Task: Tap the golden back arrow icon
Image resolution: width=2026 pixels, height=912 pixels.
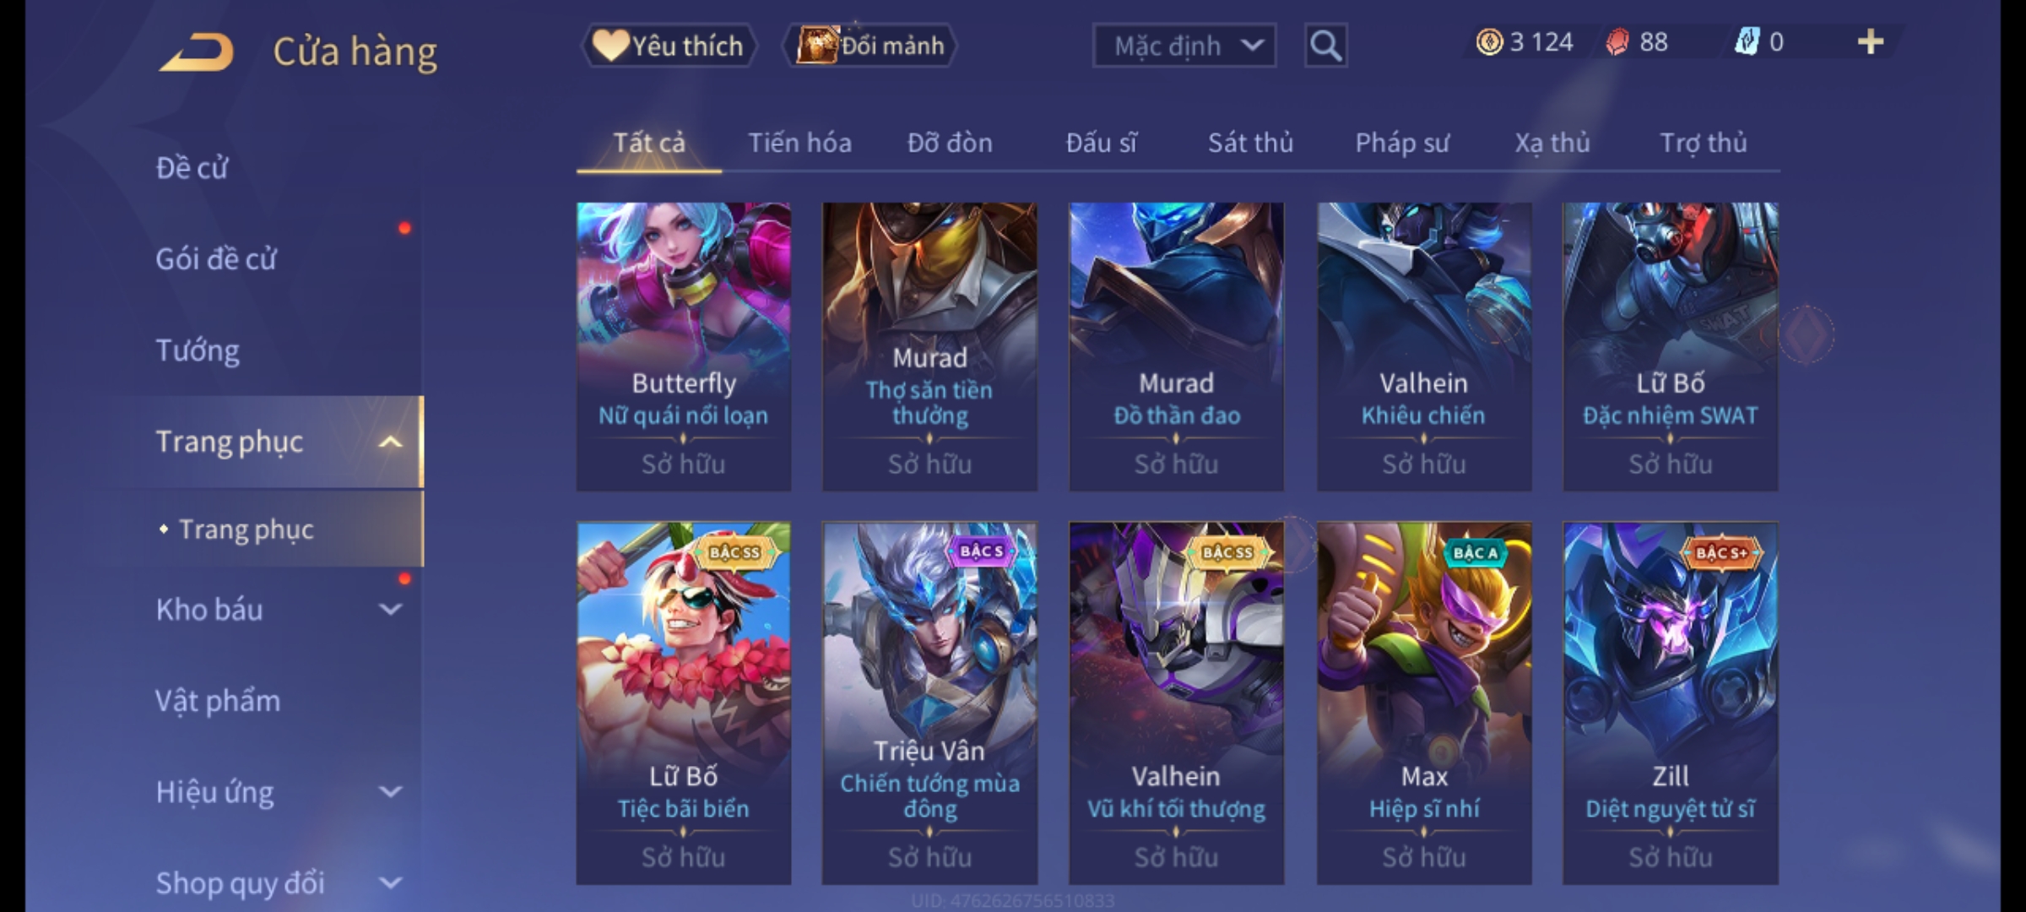Action: click(196, 52)
